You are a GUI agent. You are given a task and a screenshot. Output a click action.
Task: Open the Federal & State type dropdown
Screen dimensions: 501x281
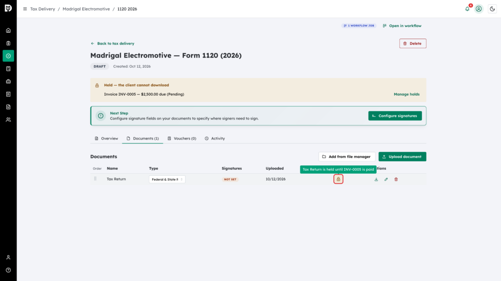point(167,180)
